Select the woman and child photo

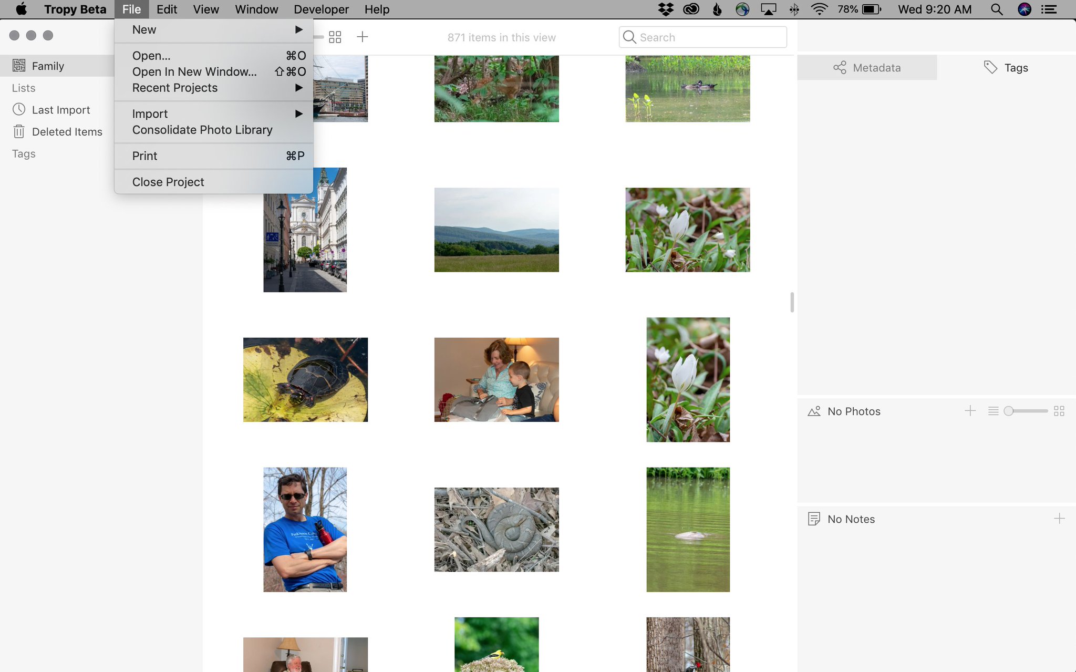click(x=496, y=379)
